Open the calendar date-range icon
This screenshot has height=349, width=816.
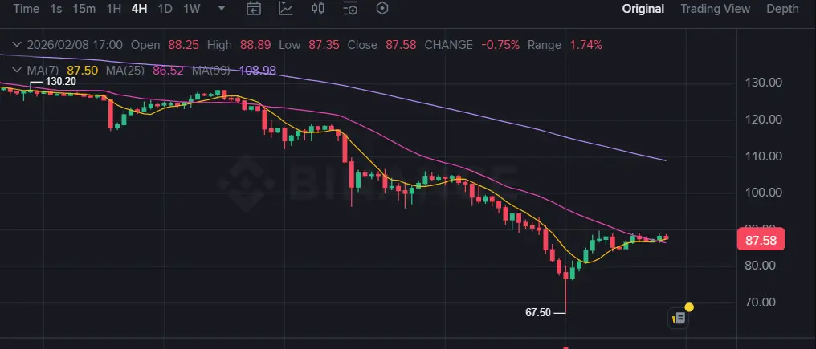click(254, 8)
